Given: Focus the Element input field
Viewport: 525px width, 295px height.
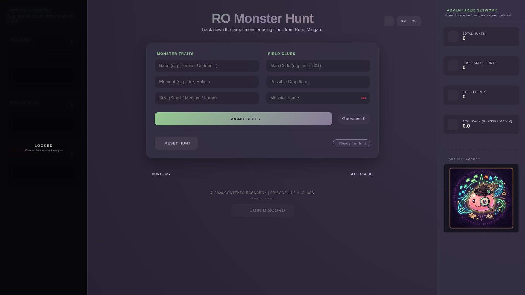Looking at the screenshot, I should (x=207, y=82).
